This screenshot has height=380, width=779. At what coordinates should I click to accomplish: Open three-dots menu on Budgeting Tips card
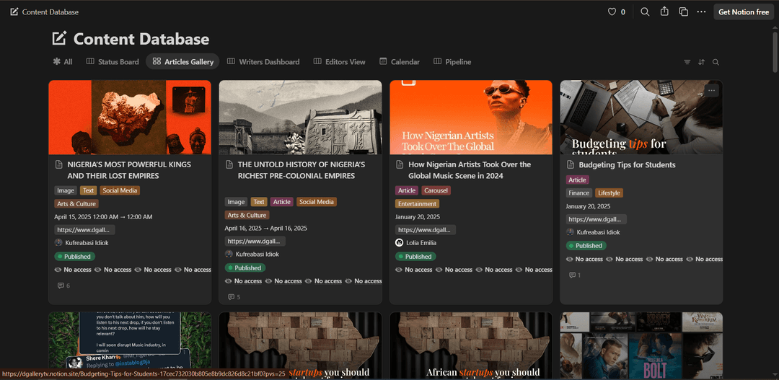[x=712, y=91]
